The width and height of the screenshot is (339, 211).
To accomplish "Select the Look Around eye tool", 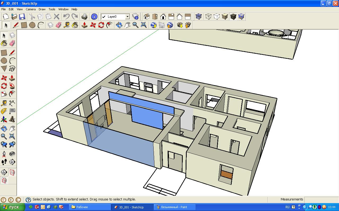I will (12, 154).
